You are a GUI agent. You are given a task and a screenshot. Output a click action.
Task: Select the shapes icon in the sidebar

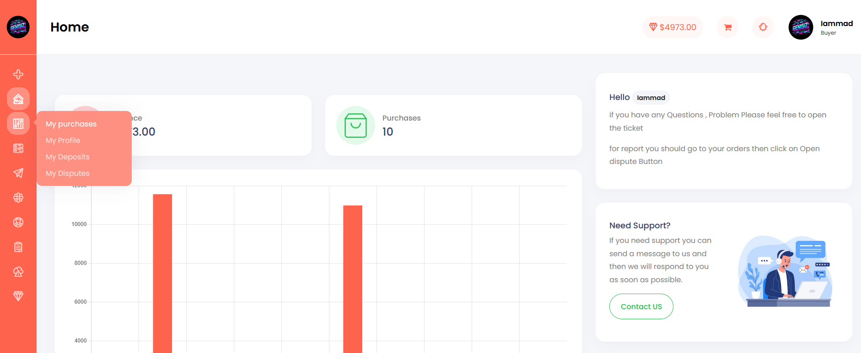18,272
